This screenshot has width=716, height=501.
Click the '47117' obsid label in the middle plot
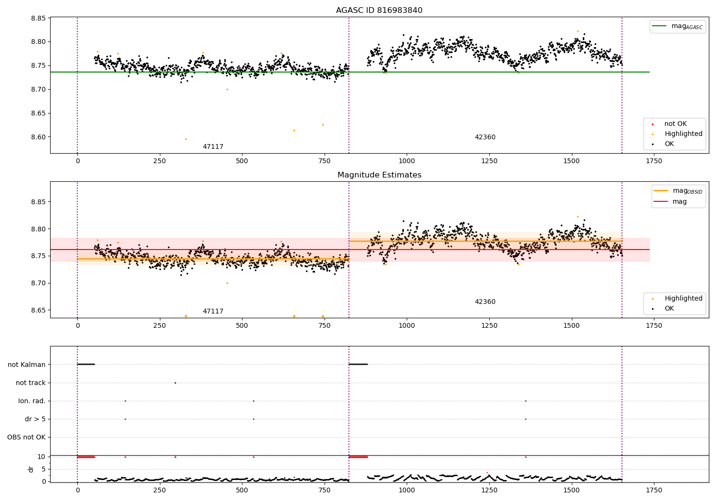[213, 312]
